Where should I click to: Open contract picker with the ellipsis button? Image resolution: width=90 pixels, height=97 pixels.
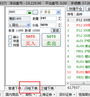coord(35,12)
